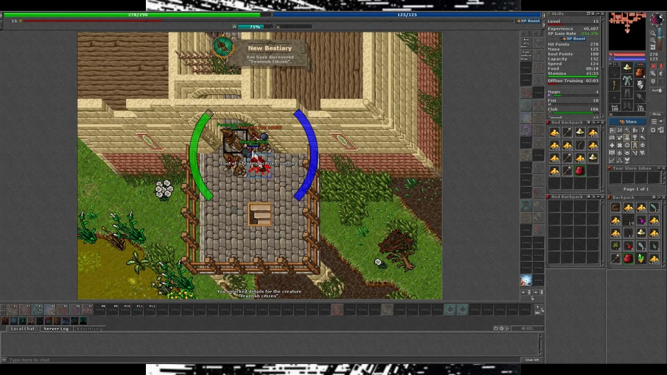Toggle the shield defensive mode

(x=653, y=82)
